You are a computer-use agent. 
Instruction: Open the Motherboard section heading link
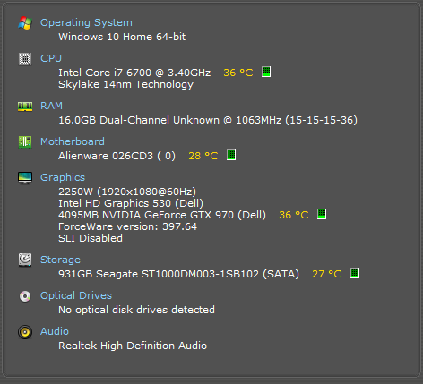[x=73, y=141]
